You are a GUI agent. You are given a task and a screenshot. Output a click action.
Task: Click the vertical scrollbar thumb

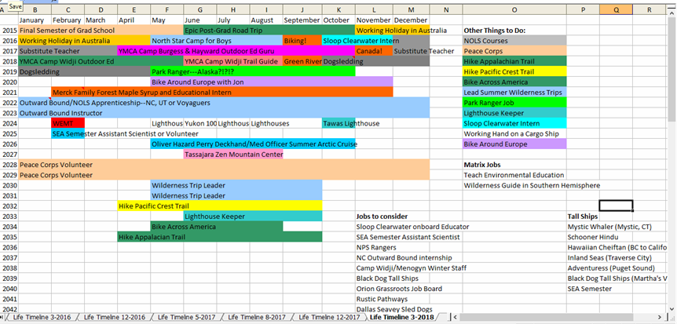pos(672,71)
